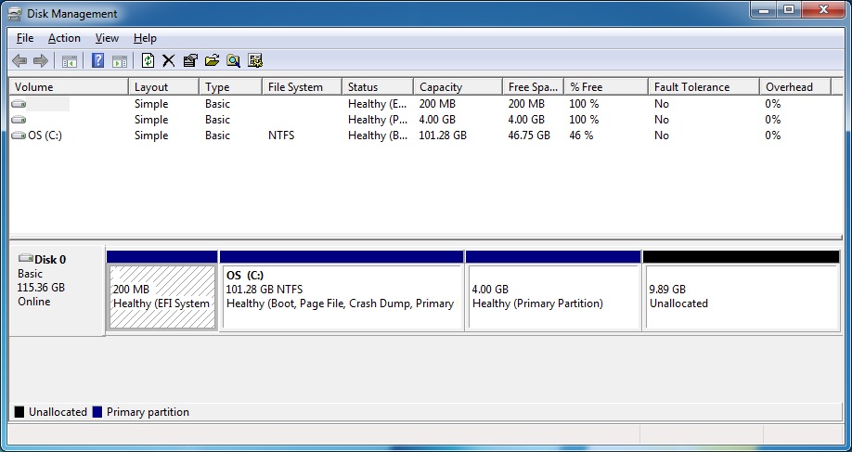Close the Disk Management window

(x=824, y=10)
